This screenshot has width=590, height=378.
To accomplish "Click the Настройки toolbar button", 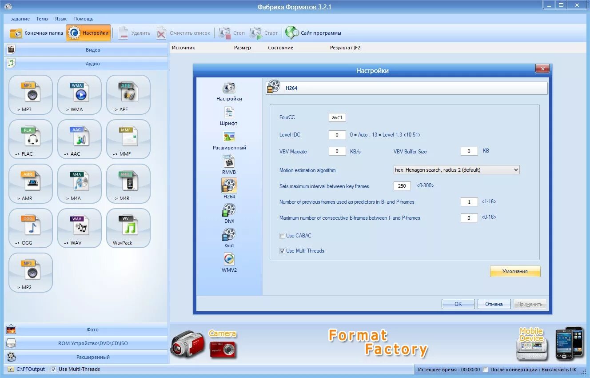I will point(88,33).
